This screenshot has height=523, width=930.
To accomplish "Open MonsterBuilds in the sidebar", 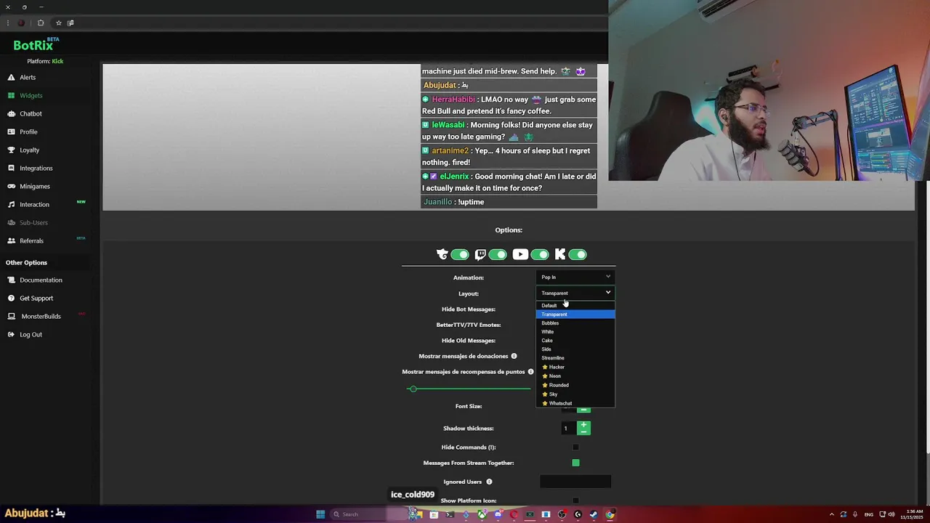I will [40, 316].
